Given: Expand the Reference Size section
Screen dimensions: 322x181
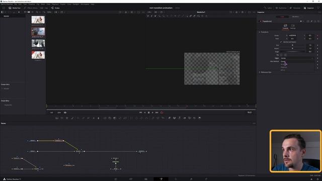Looking at the screenshot, I should [x=260, y=72].
